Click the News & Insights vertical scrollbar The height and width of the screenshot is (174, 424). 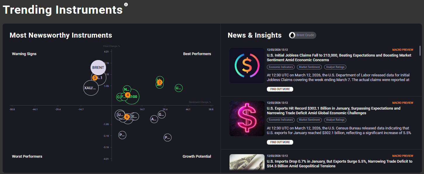(x=420, y=50)
